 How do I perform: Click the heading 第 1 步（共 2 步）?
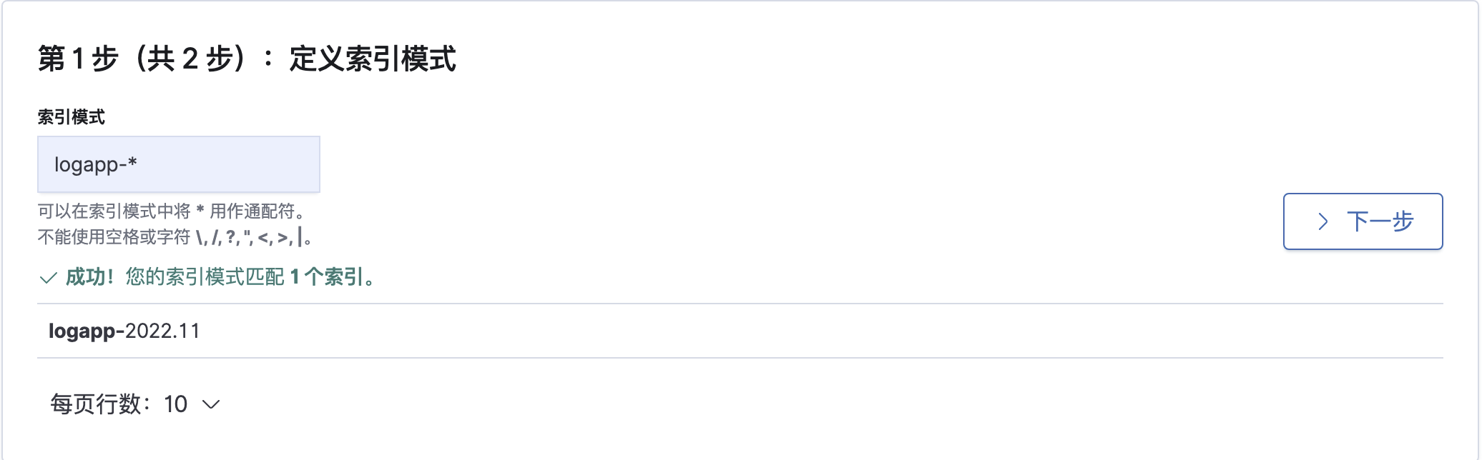pyautogui.click(x=143, y=59)
